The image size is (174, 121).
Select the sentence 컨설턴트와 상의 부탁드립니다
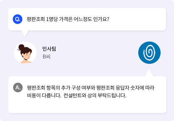[95, 95]
